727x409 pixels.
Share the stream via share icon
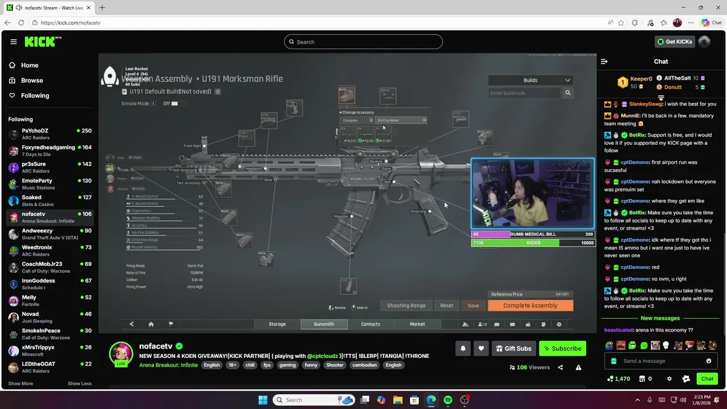point(560,368)
